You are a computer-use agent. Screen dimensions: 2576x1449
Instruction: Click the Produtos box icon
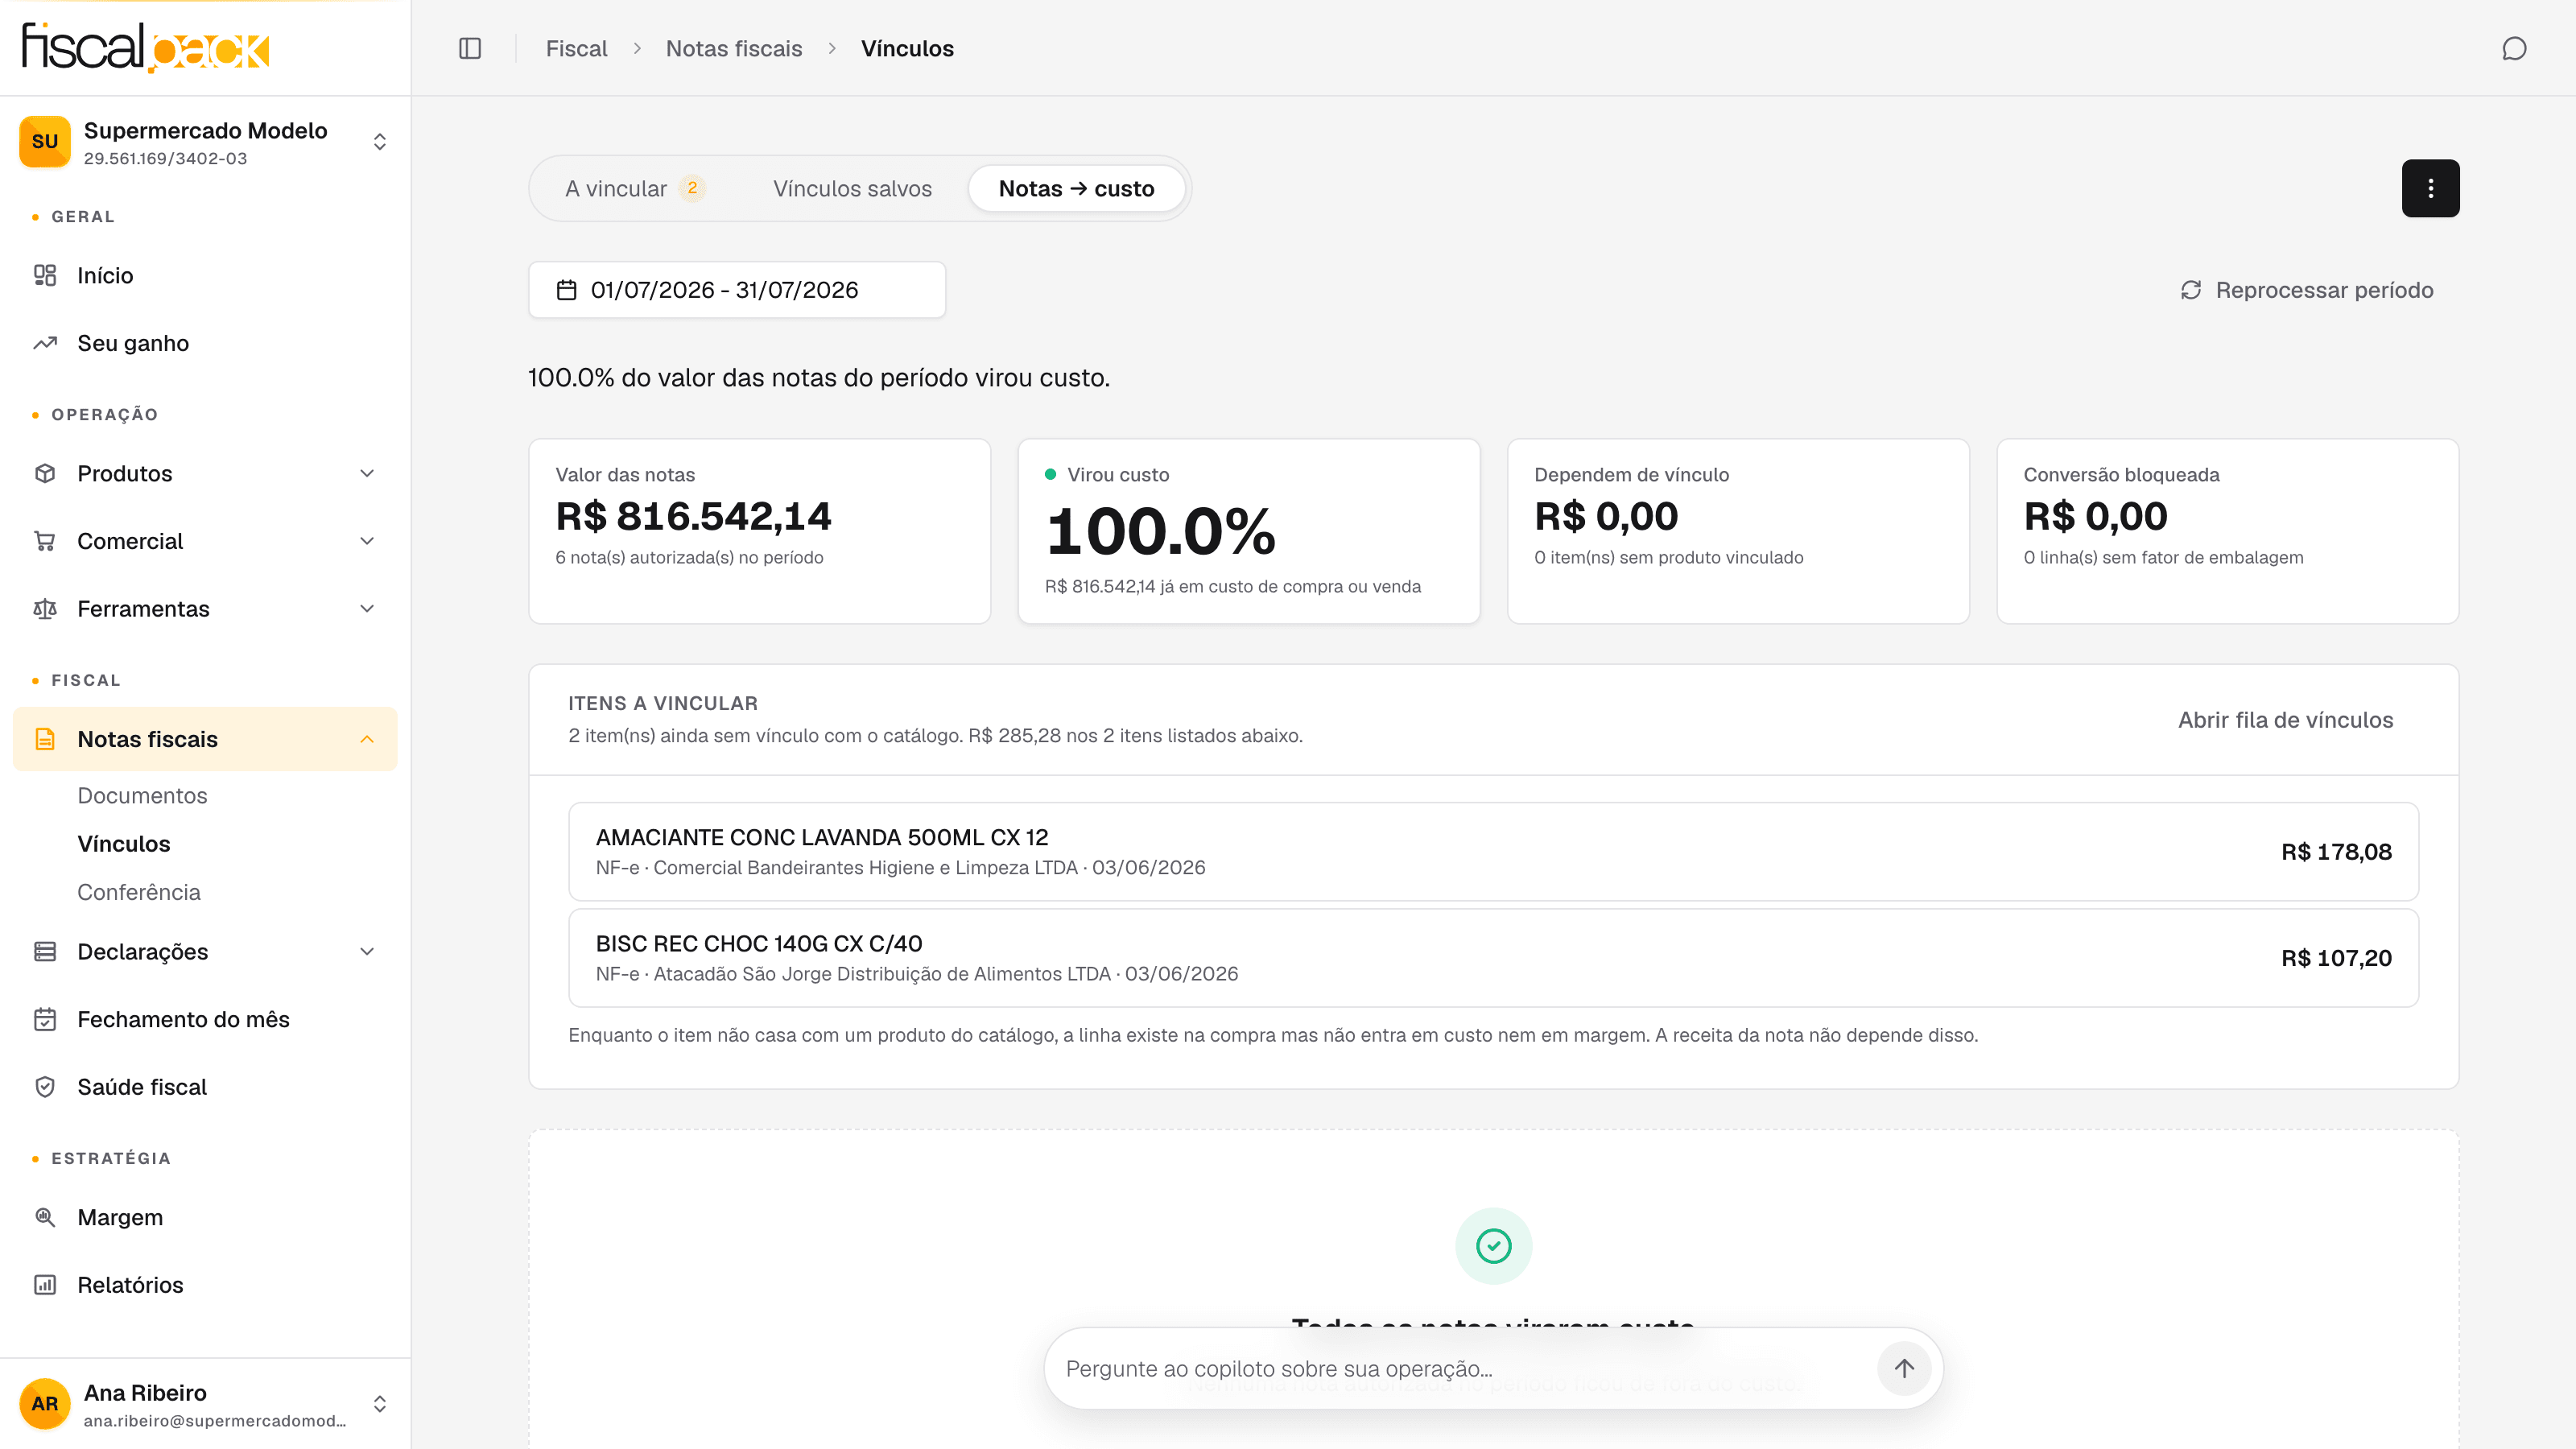coord(45,473)
